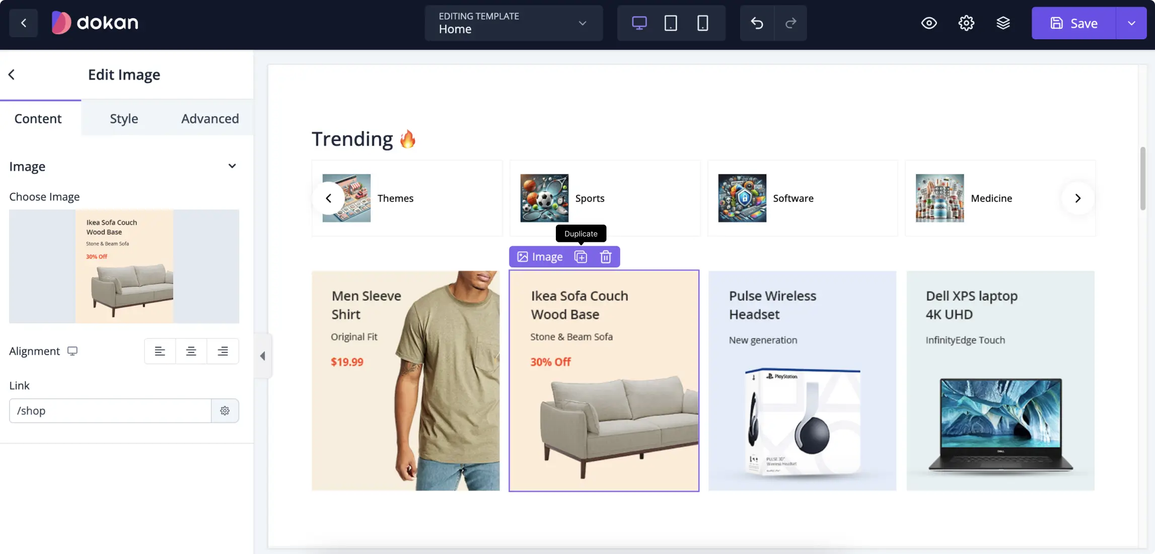Viewport: 1155px width, 554px height.
Task: Select the Content tab
Action: (38, 117)
